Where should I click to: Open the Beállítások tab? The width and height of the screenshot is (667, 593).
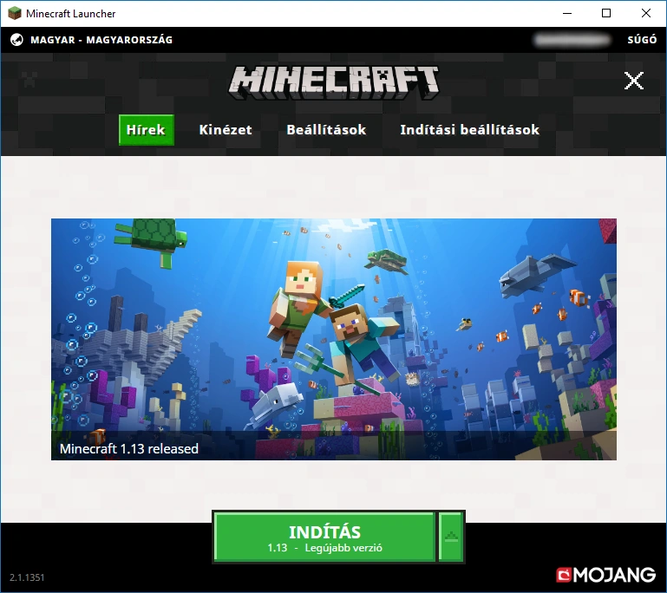(326, 130)
